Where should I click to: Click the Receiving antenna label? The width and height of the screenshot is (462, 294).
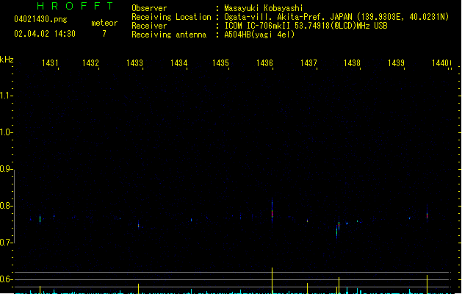click(169, 35)
